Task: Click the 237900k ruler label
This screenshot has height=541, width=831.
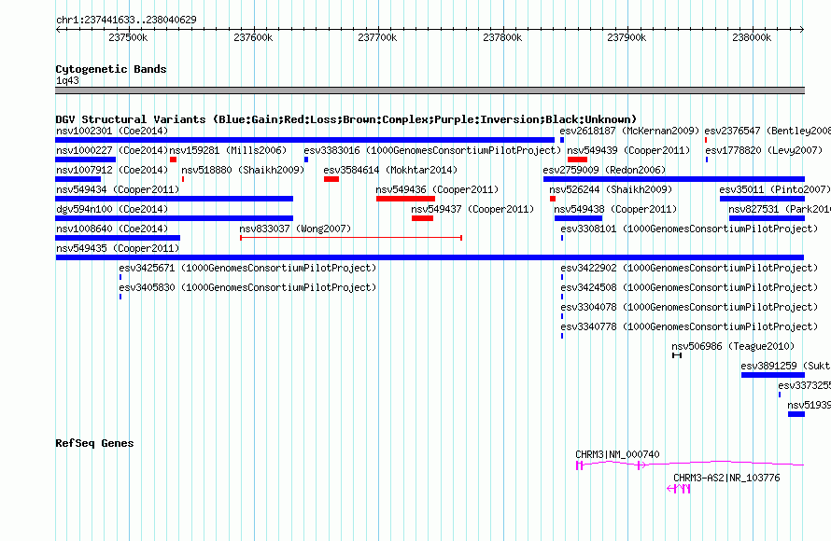Action: point(627,37)
